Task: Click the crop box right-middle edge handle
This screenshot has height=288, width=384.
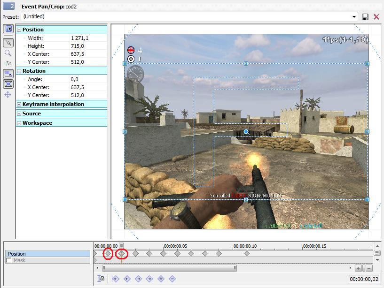Action: pyautogui.click(x=368, y=131)
